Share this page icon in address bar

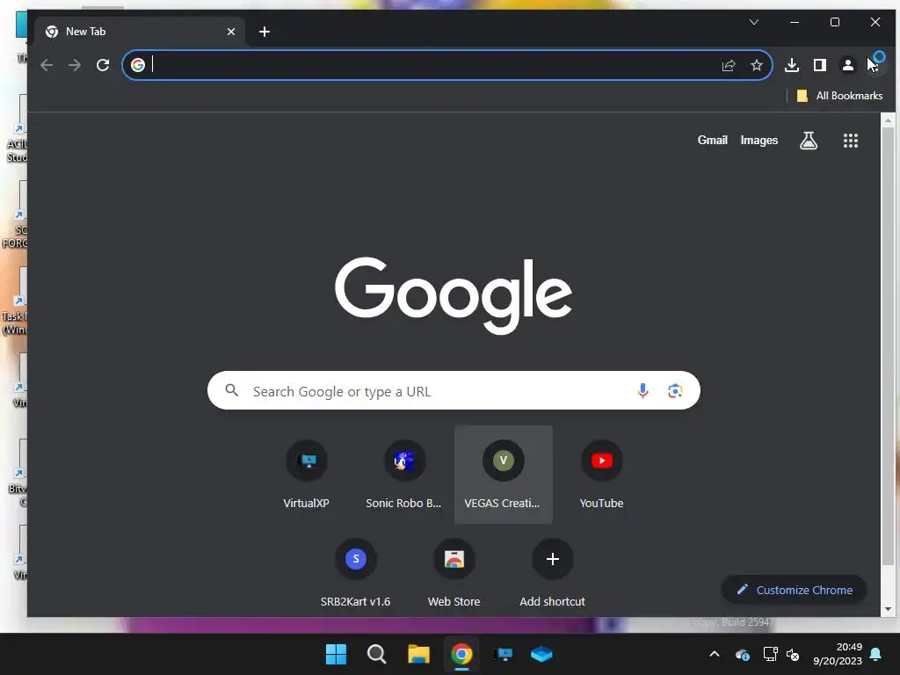pos(729,65)
